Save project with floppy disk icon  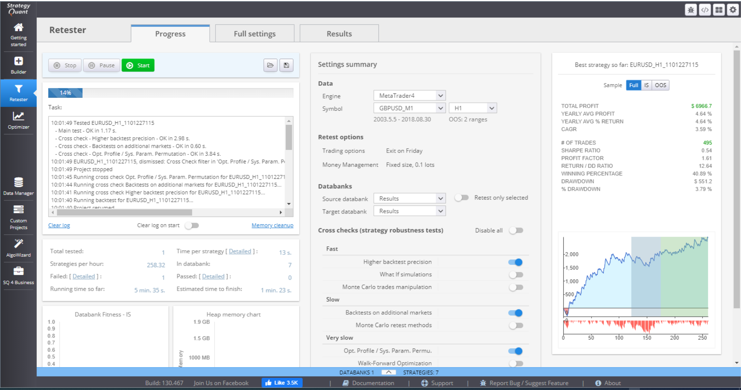pos(287,65)
